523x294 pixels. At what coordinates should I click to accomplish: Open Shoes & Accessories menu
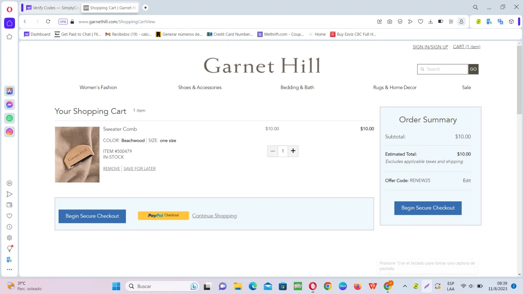pyautogui.click(x=200, y=87)
